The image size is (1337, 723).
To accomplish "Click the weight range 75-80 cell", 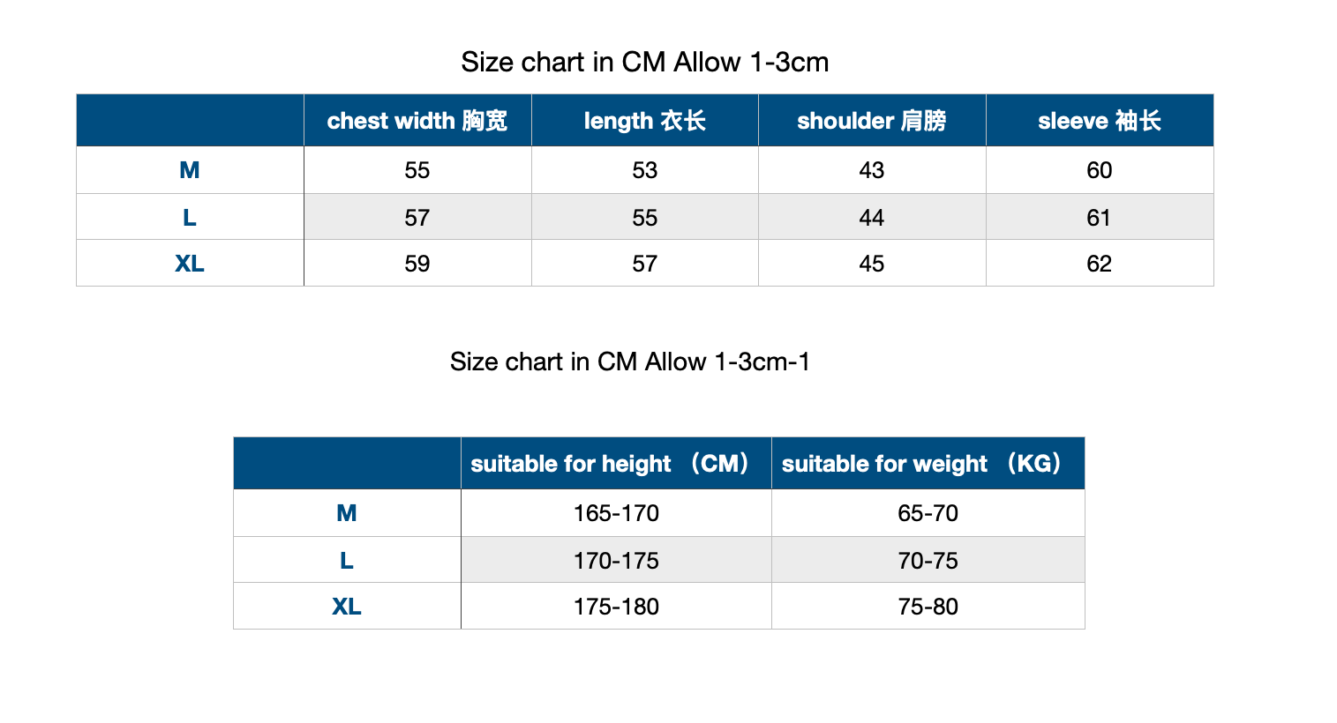I will (928, 607).
